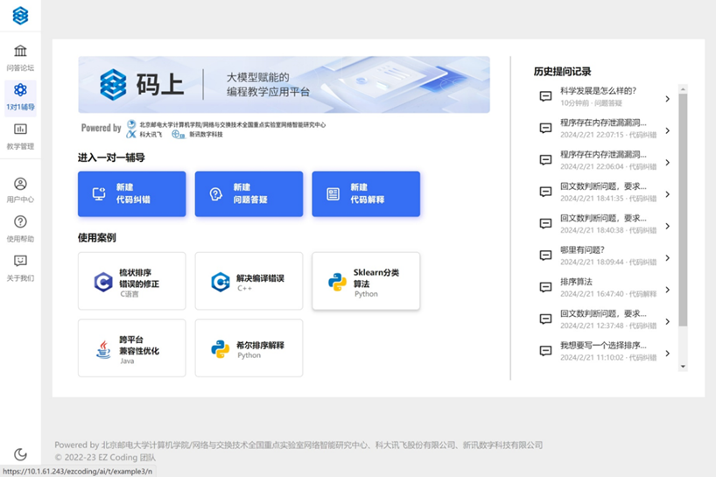Open history record dated 2024/2/21 18:40:38

[x=605, y=224]
